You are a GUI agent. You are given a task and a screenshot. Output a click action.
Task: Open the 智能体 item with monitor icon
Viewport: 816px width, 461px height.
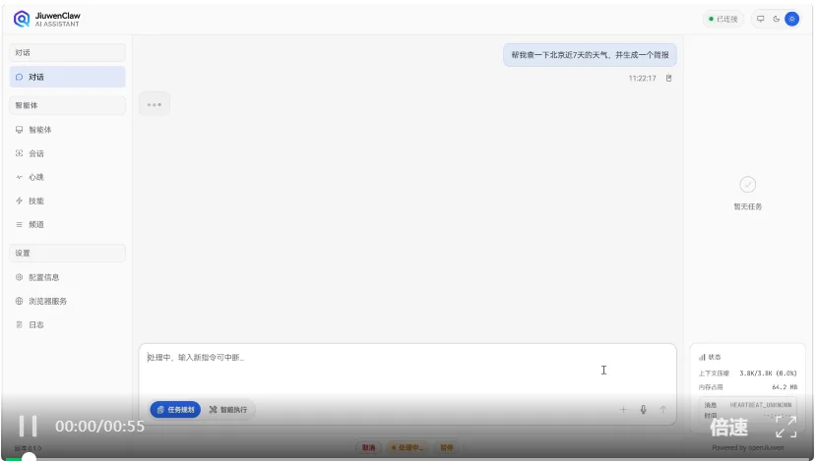point(67,130)
